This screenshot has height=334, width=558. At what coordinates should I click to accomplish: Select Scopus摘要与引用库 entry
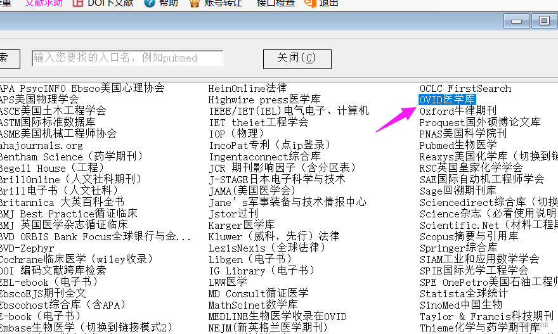point(469,236)
